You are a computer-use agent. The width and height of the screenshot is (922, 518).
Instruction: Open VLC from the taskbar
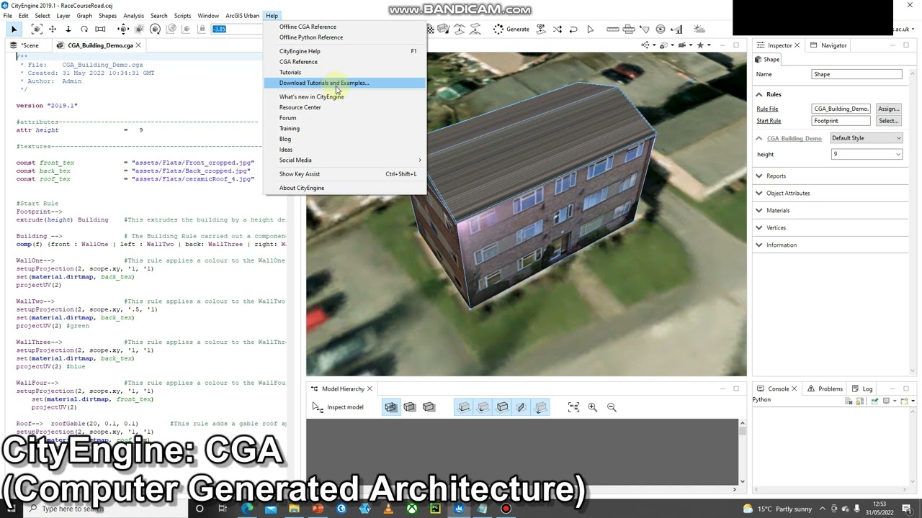point(388,509)
